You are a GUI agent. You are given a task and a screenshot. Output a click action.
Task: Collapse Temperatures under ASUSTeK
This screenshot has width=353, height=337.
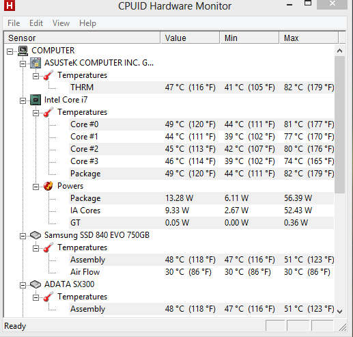[x=36, y=76]
